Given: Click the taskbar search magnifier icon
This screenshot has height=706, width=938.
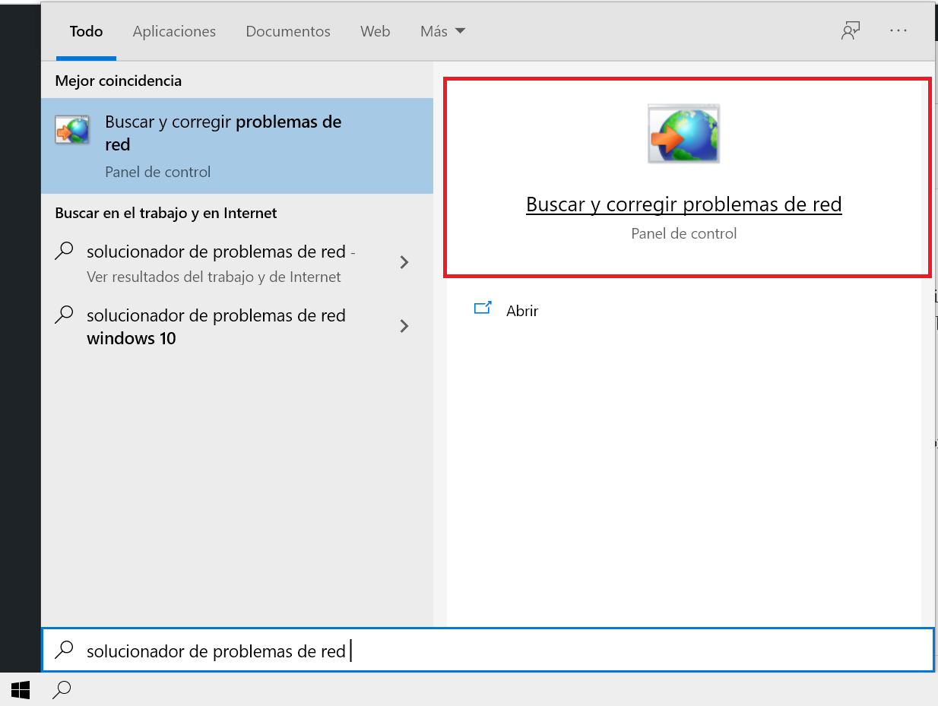Looking at the screenshot, I should [62, 689].
